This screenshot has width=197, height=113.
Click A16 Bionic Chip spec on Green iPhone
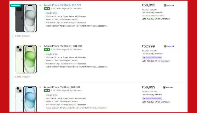pyautogui.click(x=66, y=64)
